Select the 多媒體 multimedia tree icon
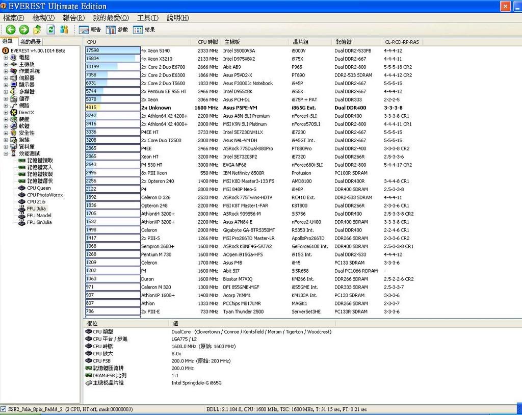522x415 pixels. (14, 92)
